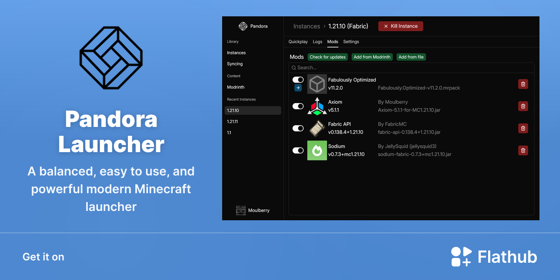Click the Fabric API mod icon
This screenshot has width=560, height=280.
[317, 128]
